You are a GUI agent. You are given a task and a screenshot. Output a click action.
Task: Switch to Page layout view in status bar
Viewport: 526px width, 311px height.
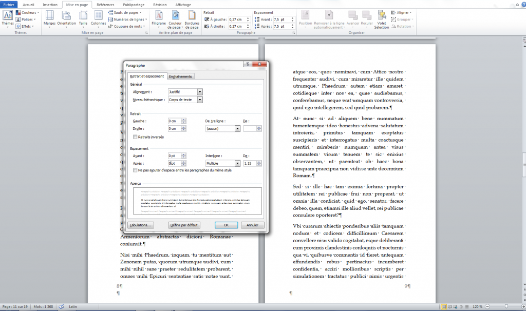pos(444,307)
